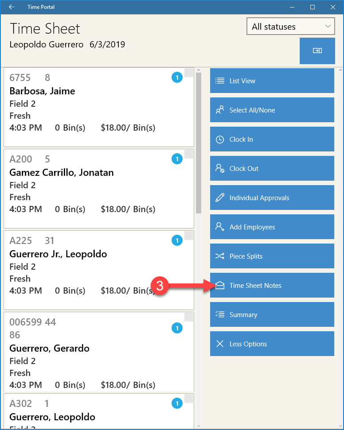
Task: Tick checkbox on Guerrero Jr., Leopoldo card
Action: click(x=189, y=236)
